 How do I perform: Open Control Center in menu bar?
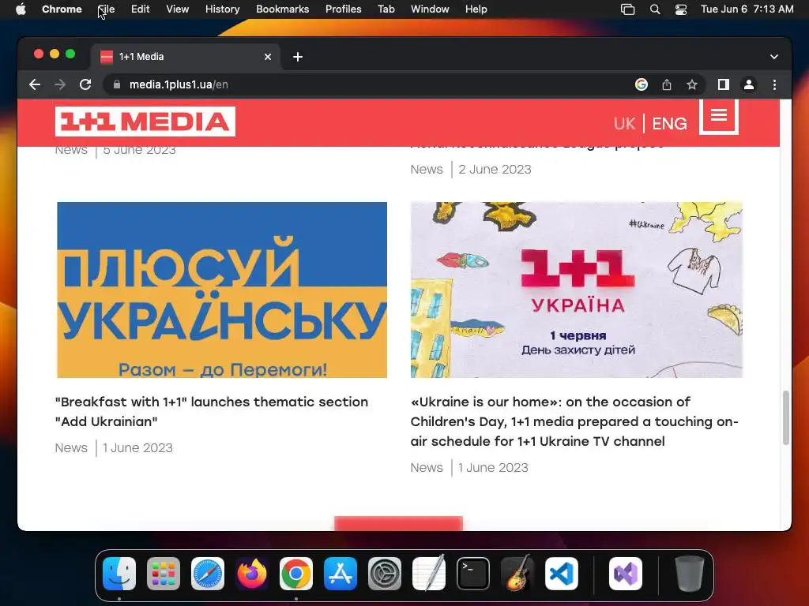coord(680,9)
